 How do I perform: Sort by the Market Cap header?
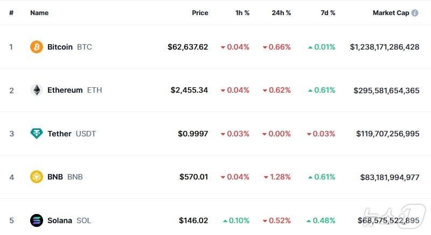click(391, 13)
